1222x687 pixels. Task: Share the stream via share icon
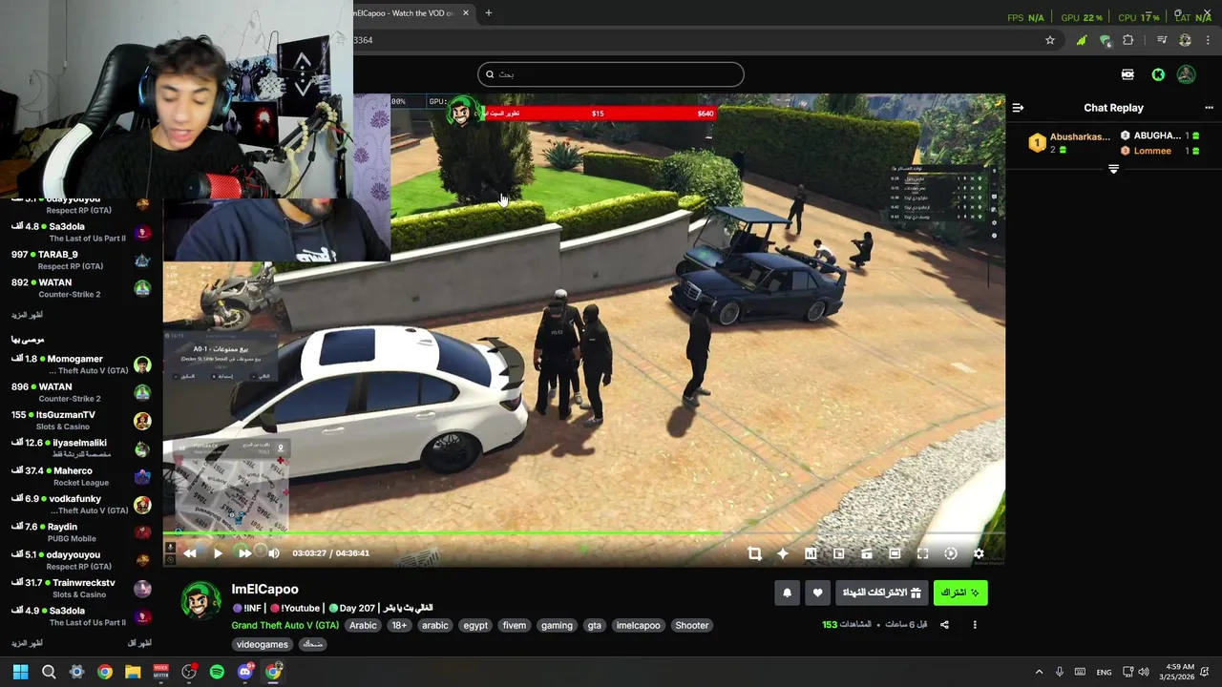944,625
